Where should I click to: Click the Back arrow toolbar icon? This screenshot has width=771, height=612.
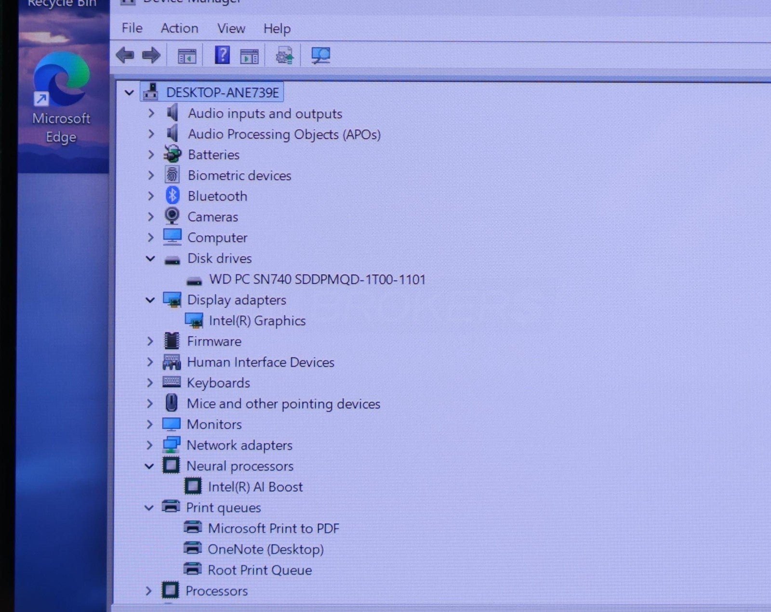point(125,55)
